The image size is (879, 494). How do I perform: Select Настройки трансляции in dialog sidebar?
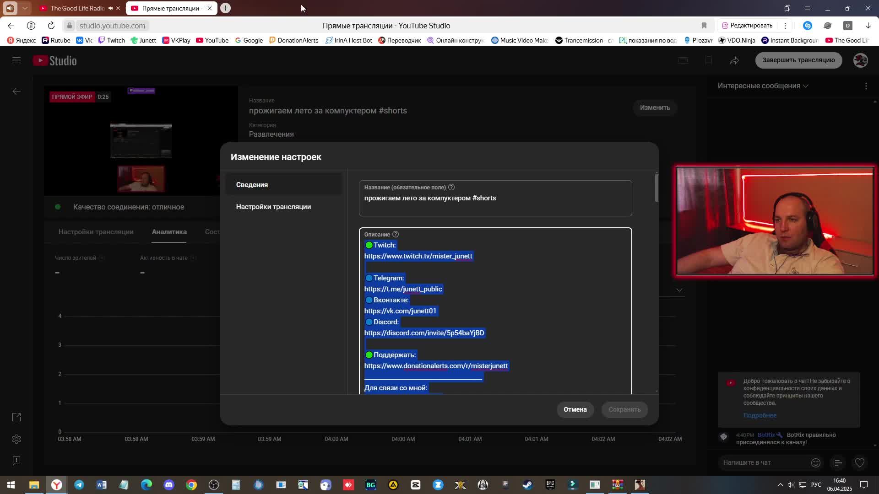[273, 207]
